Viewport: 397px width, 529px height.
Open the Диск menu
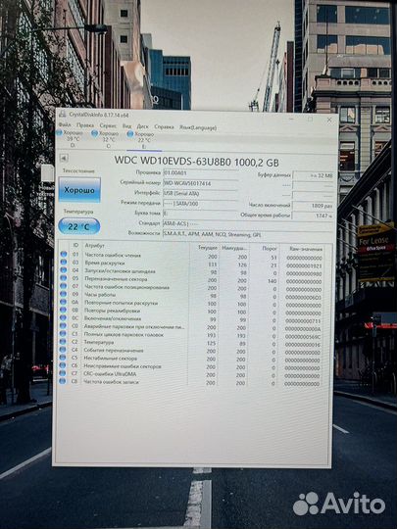pyautogui.click(x=142, y=126)
